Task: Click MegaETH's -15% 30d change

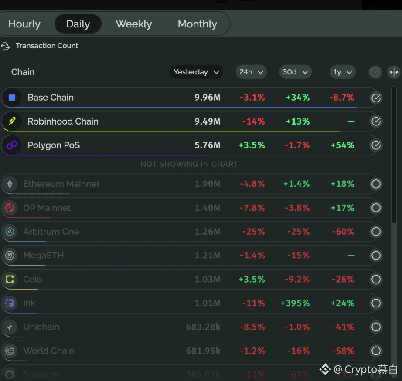Action: (x=298, y=255)
